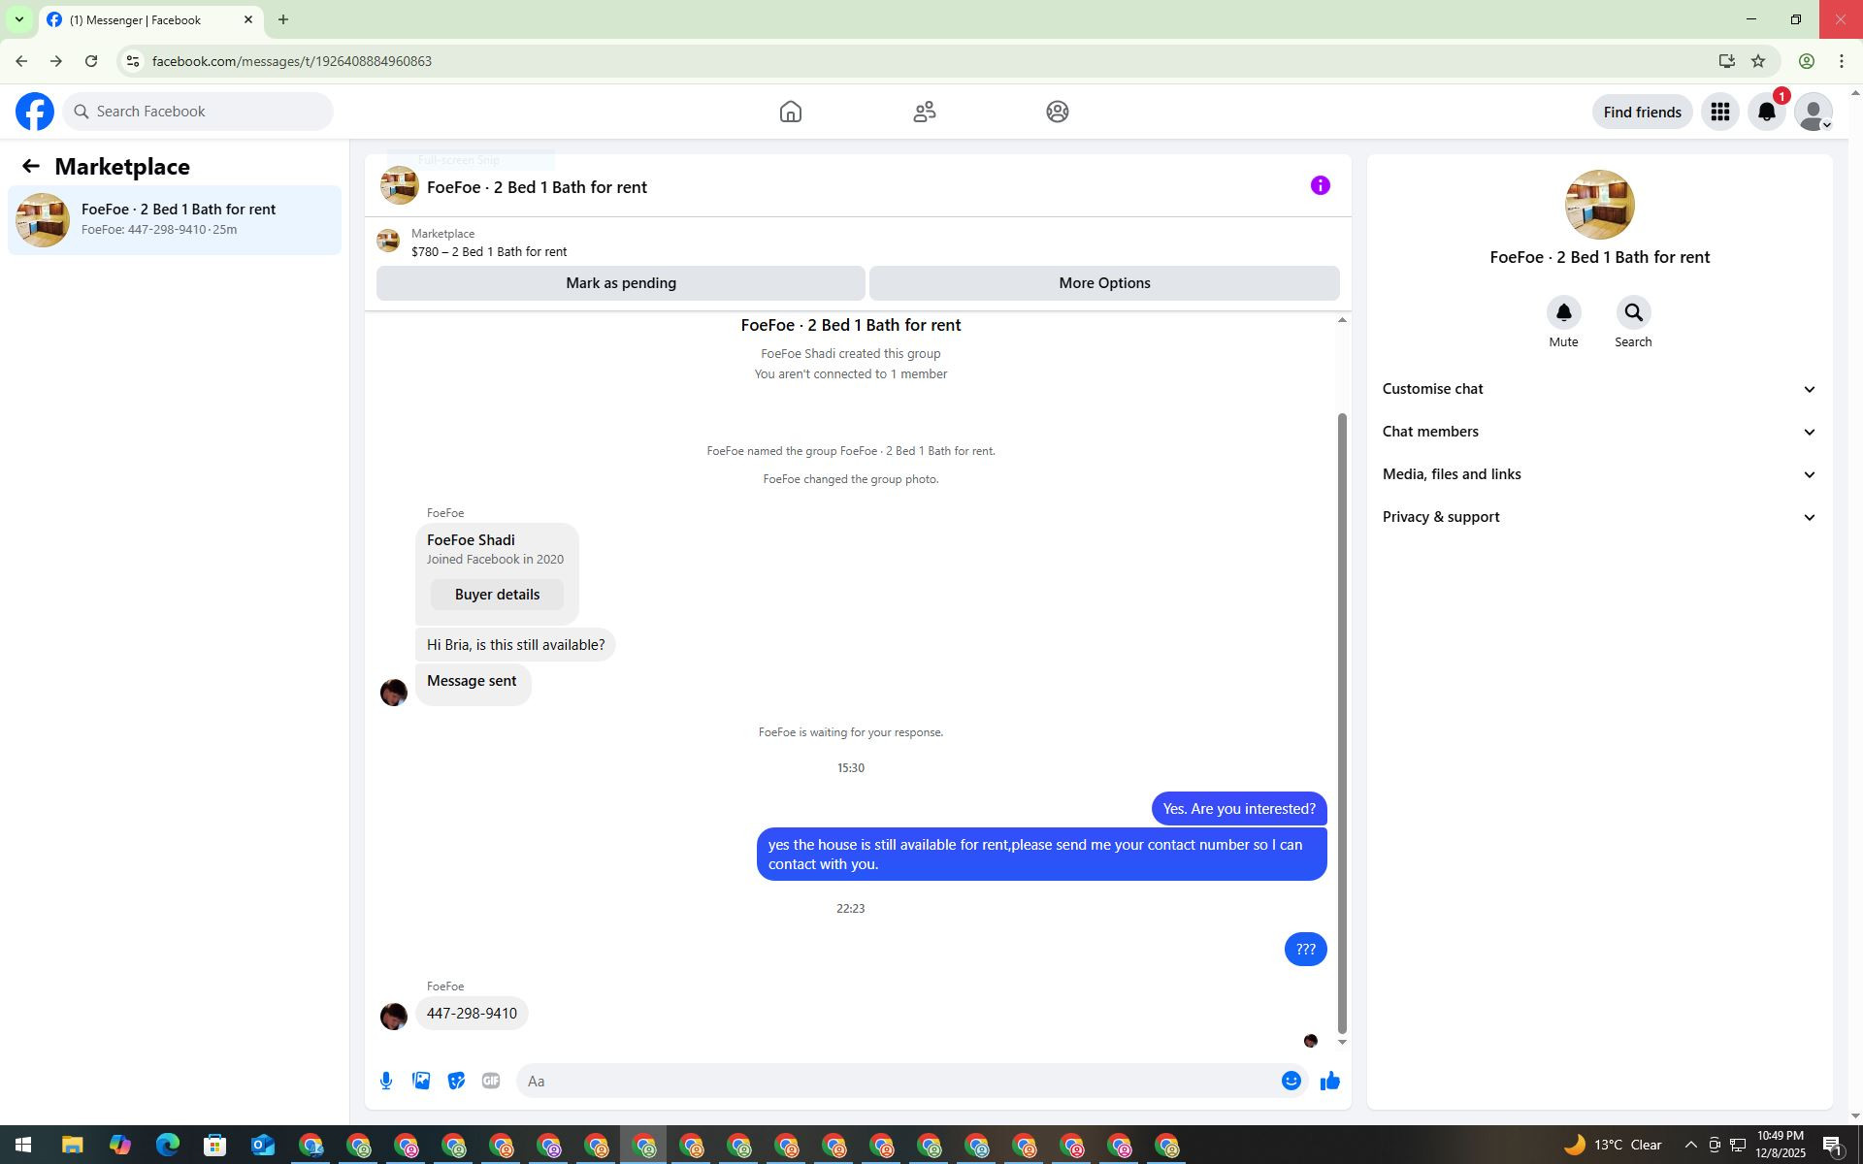This screenshot has width=1863, height=1164.
Task: Click the chat message scrollbar
Action: [x=1342, y=723]
